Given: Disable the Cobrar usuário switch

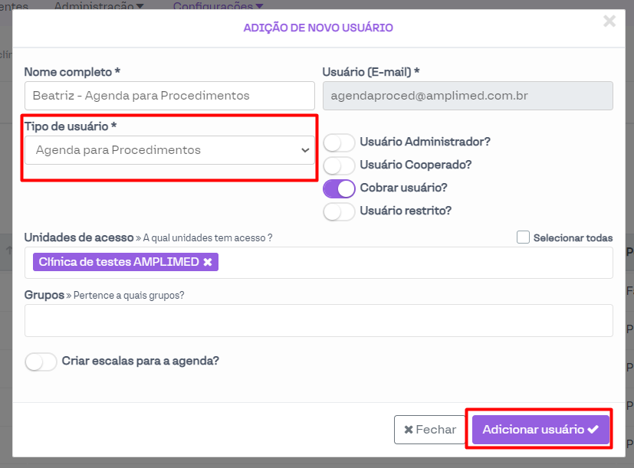Looking at the screenshot, I should coord(339,188).
